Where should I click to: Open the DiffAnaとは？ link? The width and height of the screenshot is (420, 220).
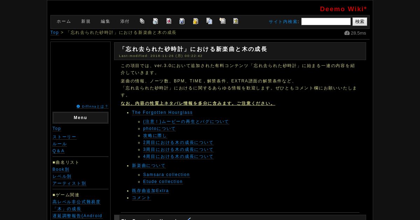[95, 107]
